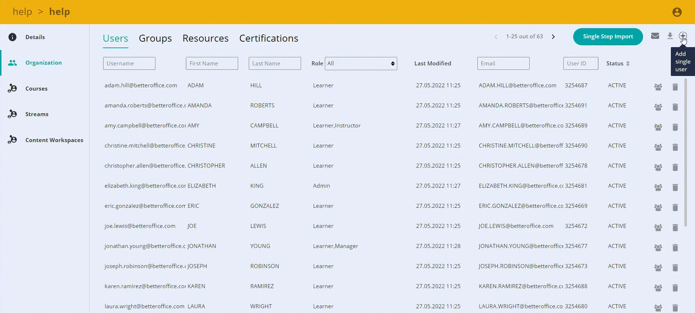Open groups icon for Amanda Roberts
Screen dimensions: 695x313
pos(658,107)
